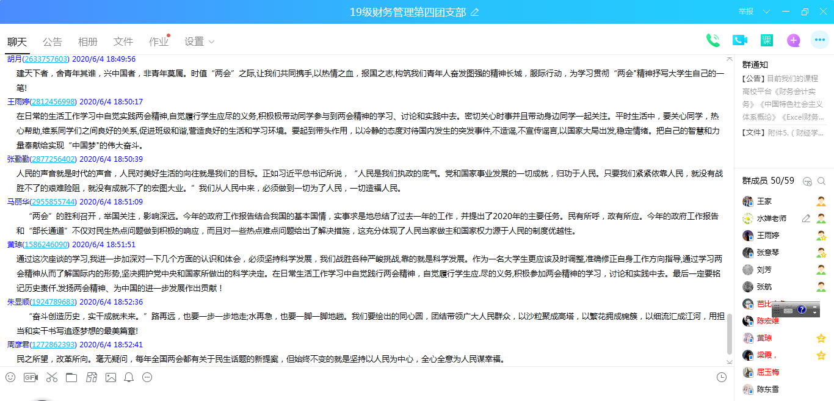Open the green 课 classroom icon

point(766,40)
